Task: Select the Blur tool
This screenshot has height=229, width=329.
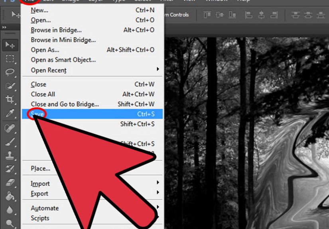Action: coord(10,210)
